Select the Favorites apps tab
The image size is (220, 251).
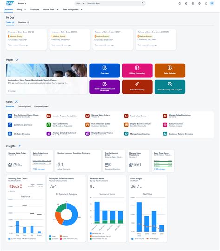click(x=10, y=106)
